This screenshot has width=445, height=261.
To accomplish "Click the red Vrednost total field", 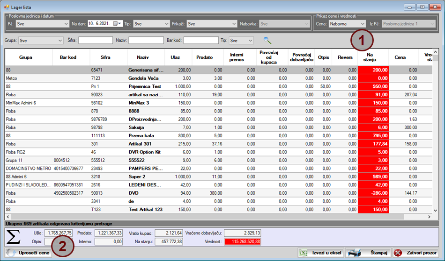I will [x=242, y=241].
